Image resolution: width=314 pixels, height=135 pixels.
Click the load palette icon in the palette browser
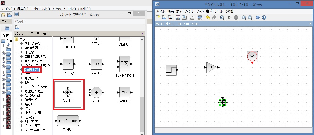point(17,28)
